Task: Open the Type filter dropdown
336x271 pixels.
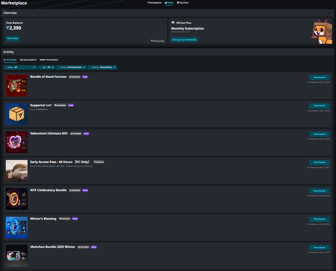Action: click(47, 67)
